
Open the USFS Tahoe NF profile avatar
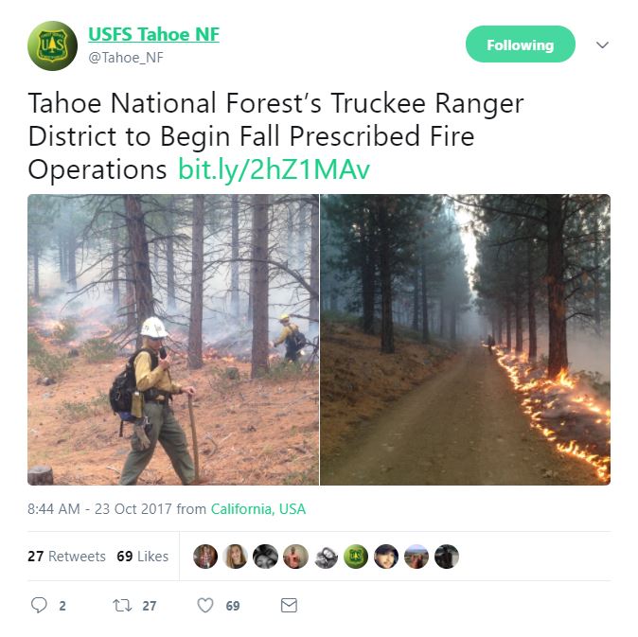point(52,45)
